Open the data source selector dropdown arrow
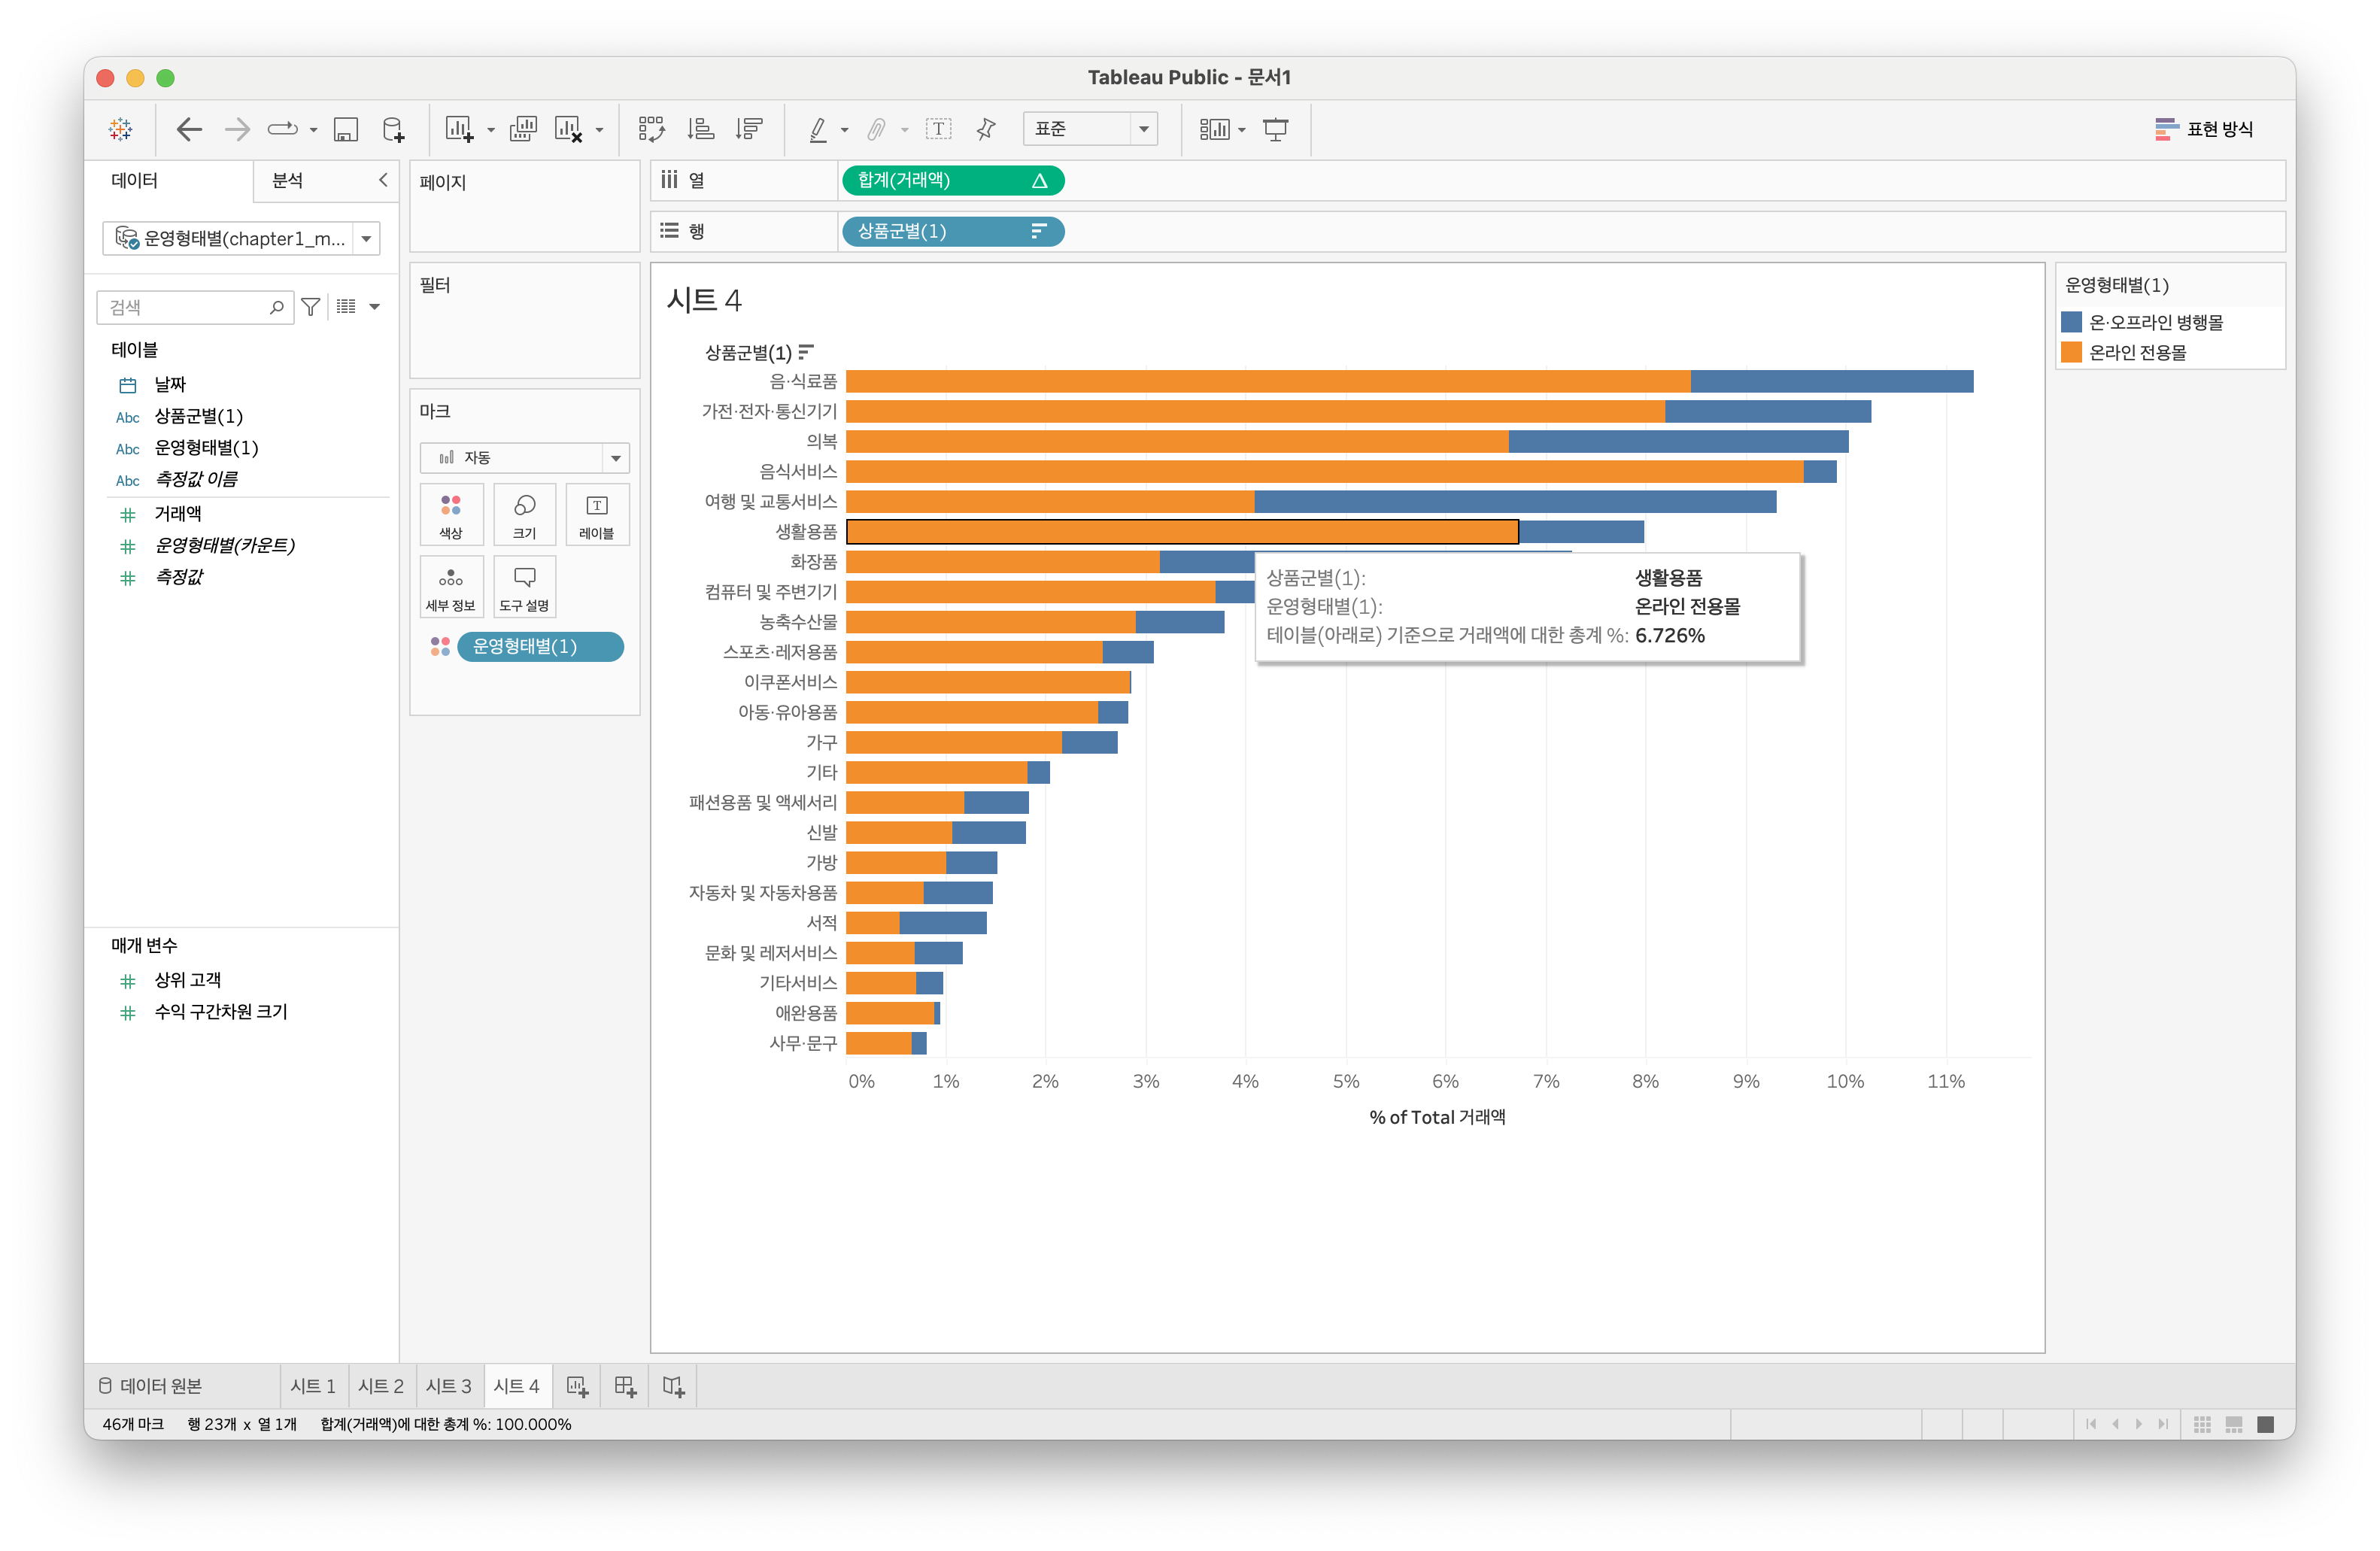The height and width of the screenshot is (1551, 2380). click(x=367, y=239)
